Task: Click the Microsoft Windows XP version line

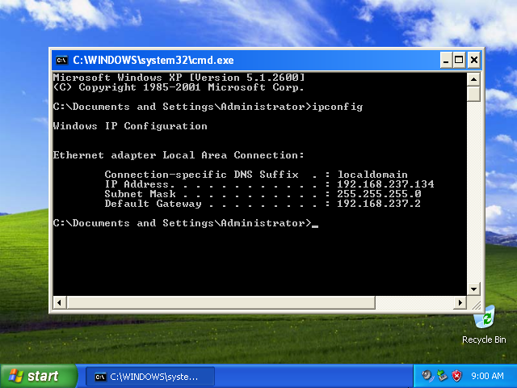Action: pos(179,78)
